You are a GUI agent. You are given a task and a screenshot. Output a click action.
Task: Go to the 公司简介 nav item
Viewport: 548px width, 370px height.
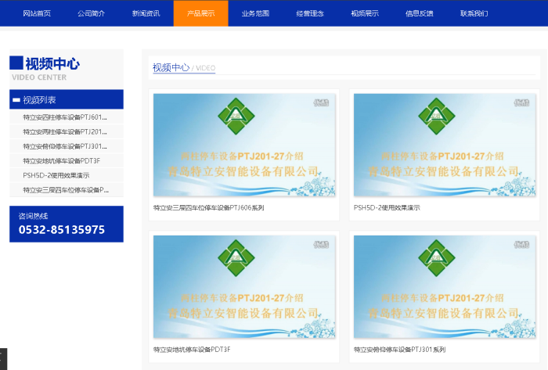tap(92, 13)
